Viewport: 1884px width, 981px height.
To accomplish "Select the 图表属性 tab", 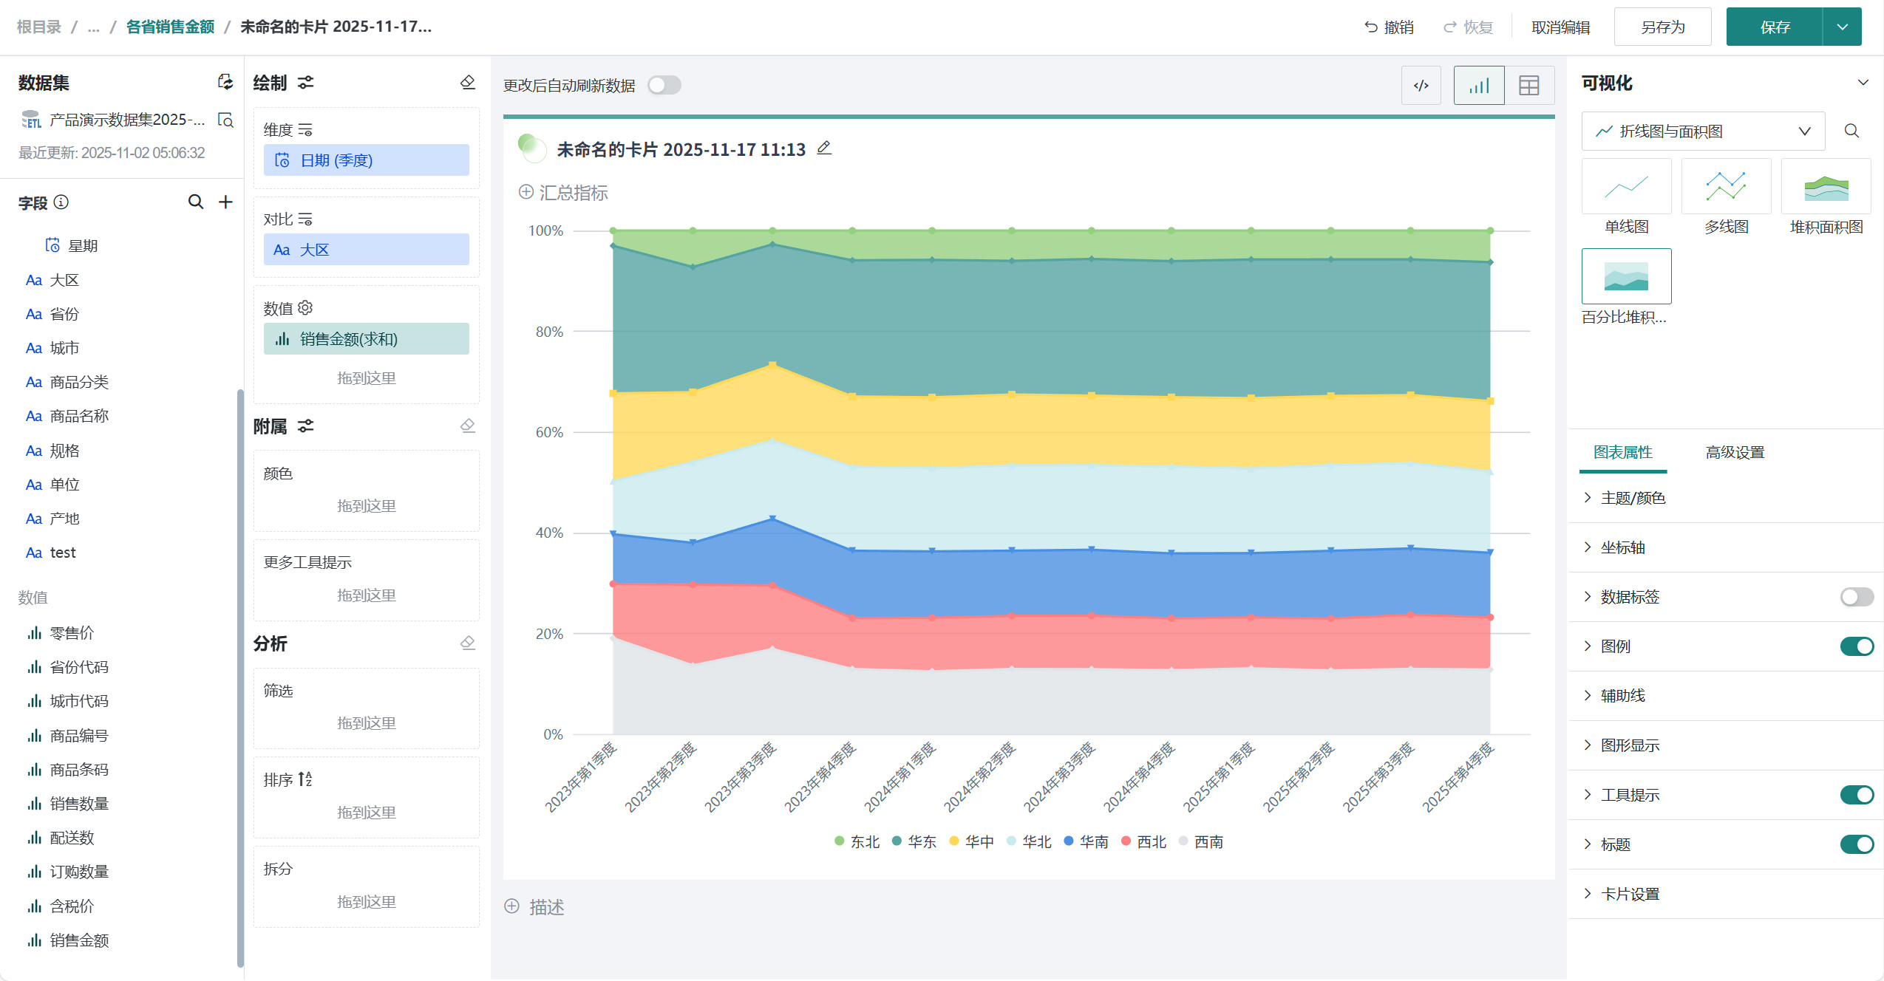I will click(1622, 452).
